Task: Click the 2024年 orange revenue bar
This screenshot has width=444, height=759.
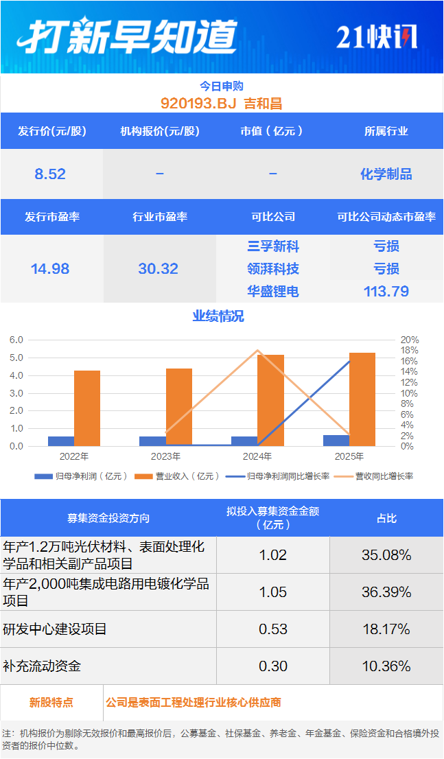Action: point(270,401)
